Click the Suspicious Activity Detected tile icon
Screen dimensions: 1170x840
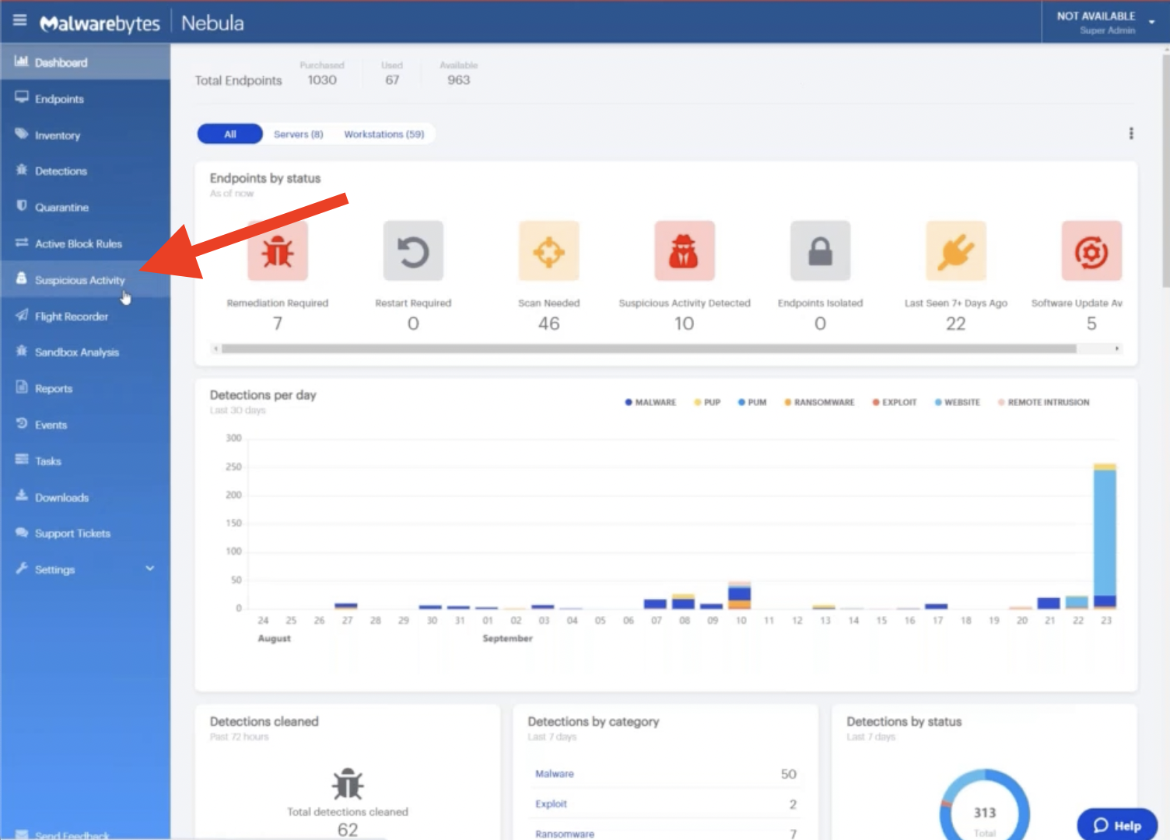pyautogui.click(x=685, y=250)
